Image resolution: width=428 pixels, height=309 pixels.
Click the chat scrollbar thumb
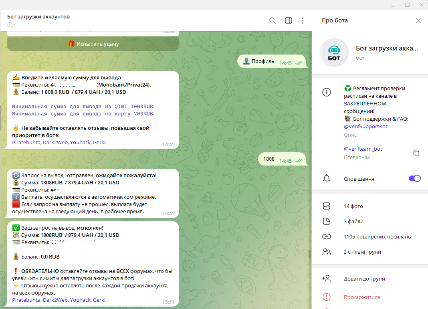tap(309, 254)
